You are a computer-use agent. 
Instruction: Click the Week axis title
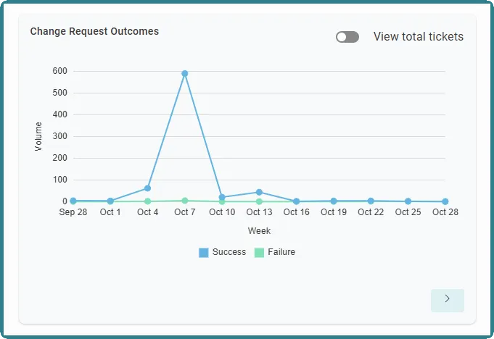coord(259,231)
